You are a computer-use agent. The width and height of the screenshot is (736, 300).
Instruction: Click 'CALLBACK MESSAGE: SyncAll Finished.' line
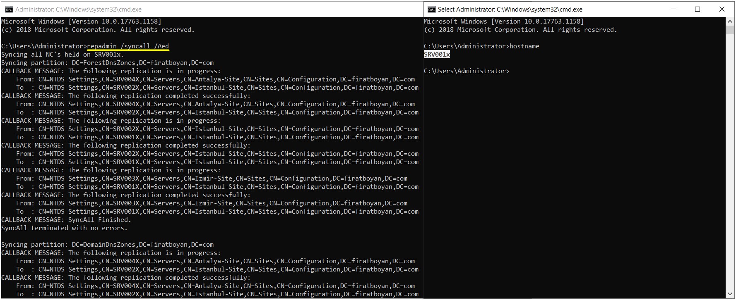tap(67, 220)
